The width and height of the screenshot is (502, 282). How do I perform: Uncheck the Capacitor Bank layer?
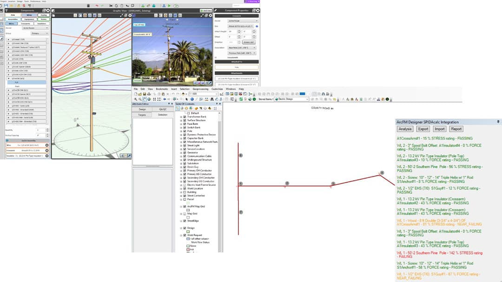(x=185, y=138)
